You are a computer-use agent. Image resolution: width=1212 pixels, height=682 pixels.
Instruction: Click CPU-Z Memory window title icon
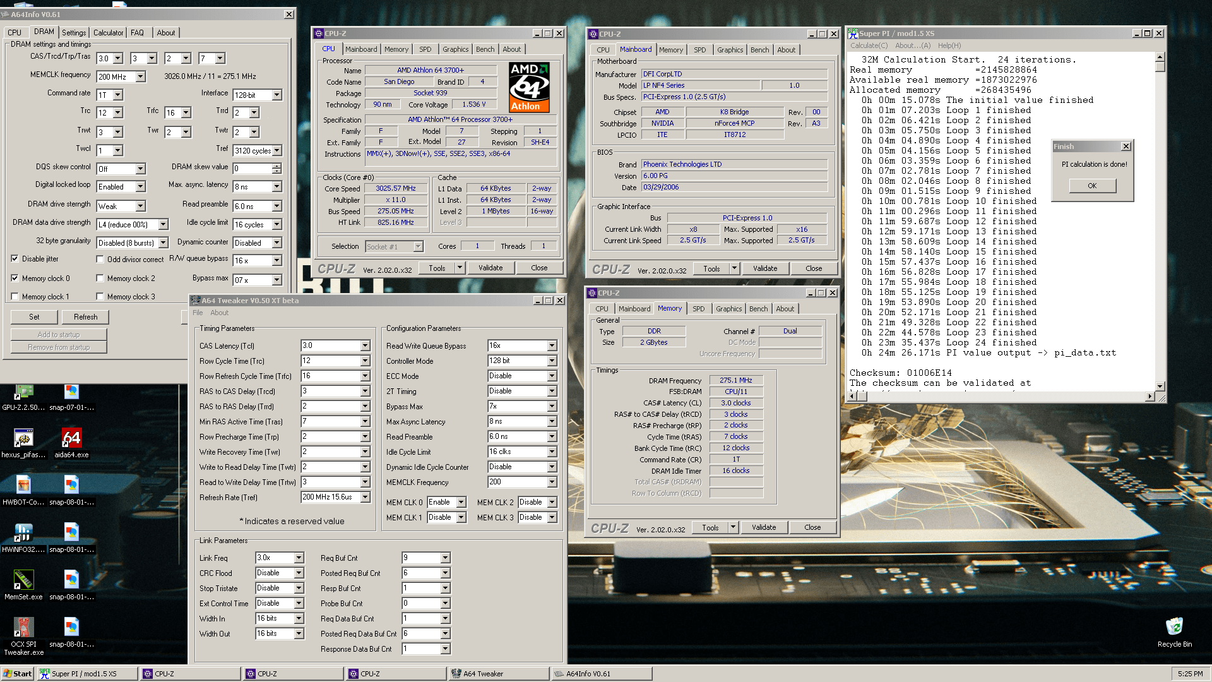[592, 293]
